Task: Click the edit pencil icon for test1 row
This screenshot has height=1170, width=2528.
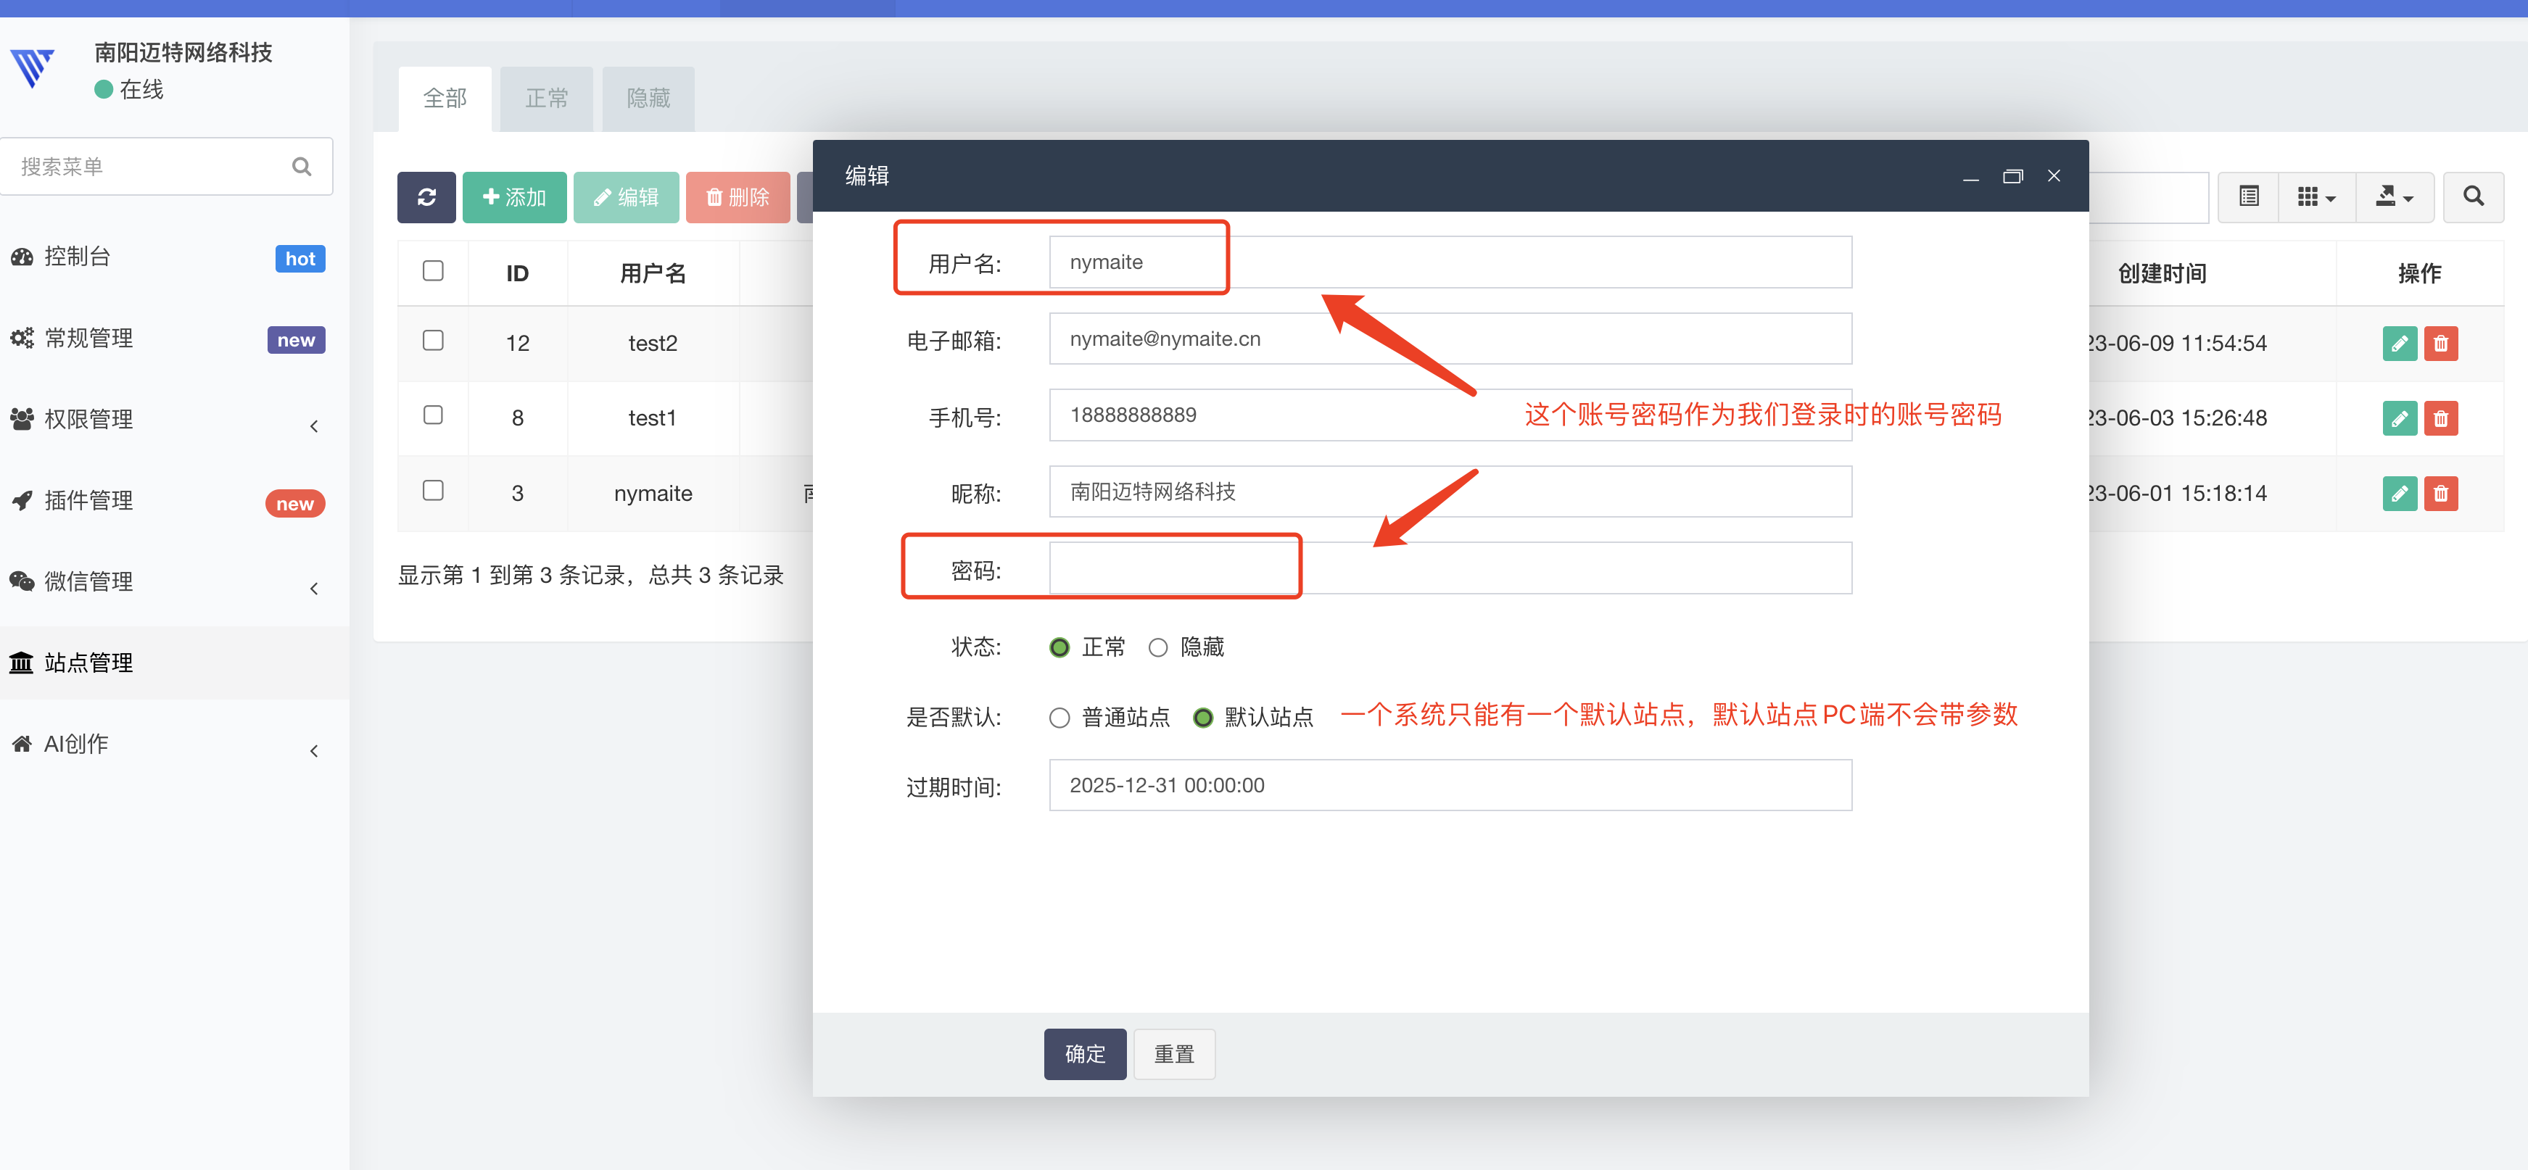Action: 2400,418
